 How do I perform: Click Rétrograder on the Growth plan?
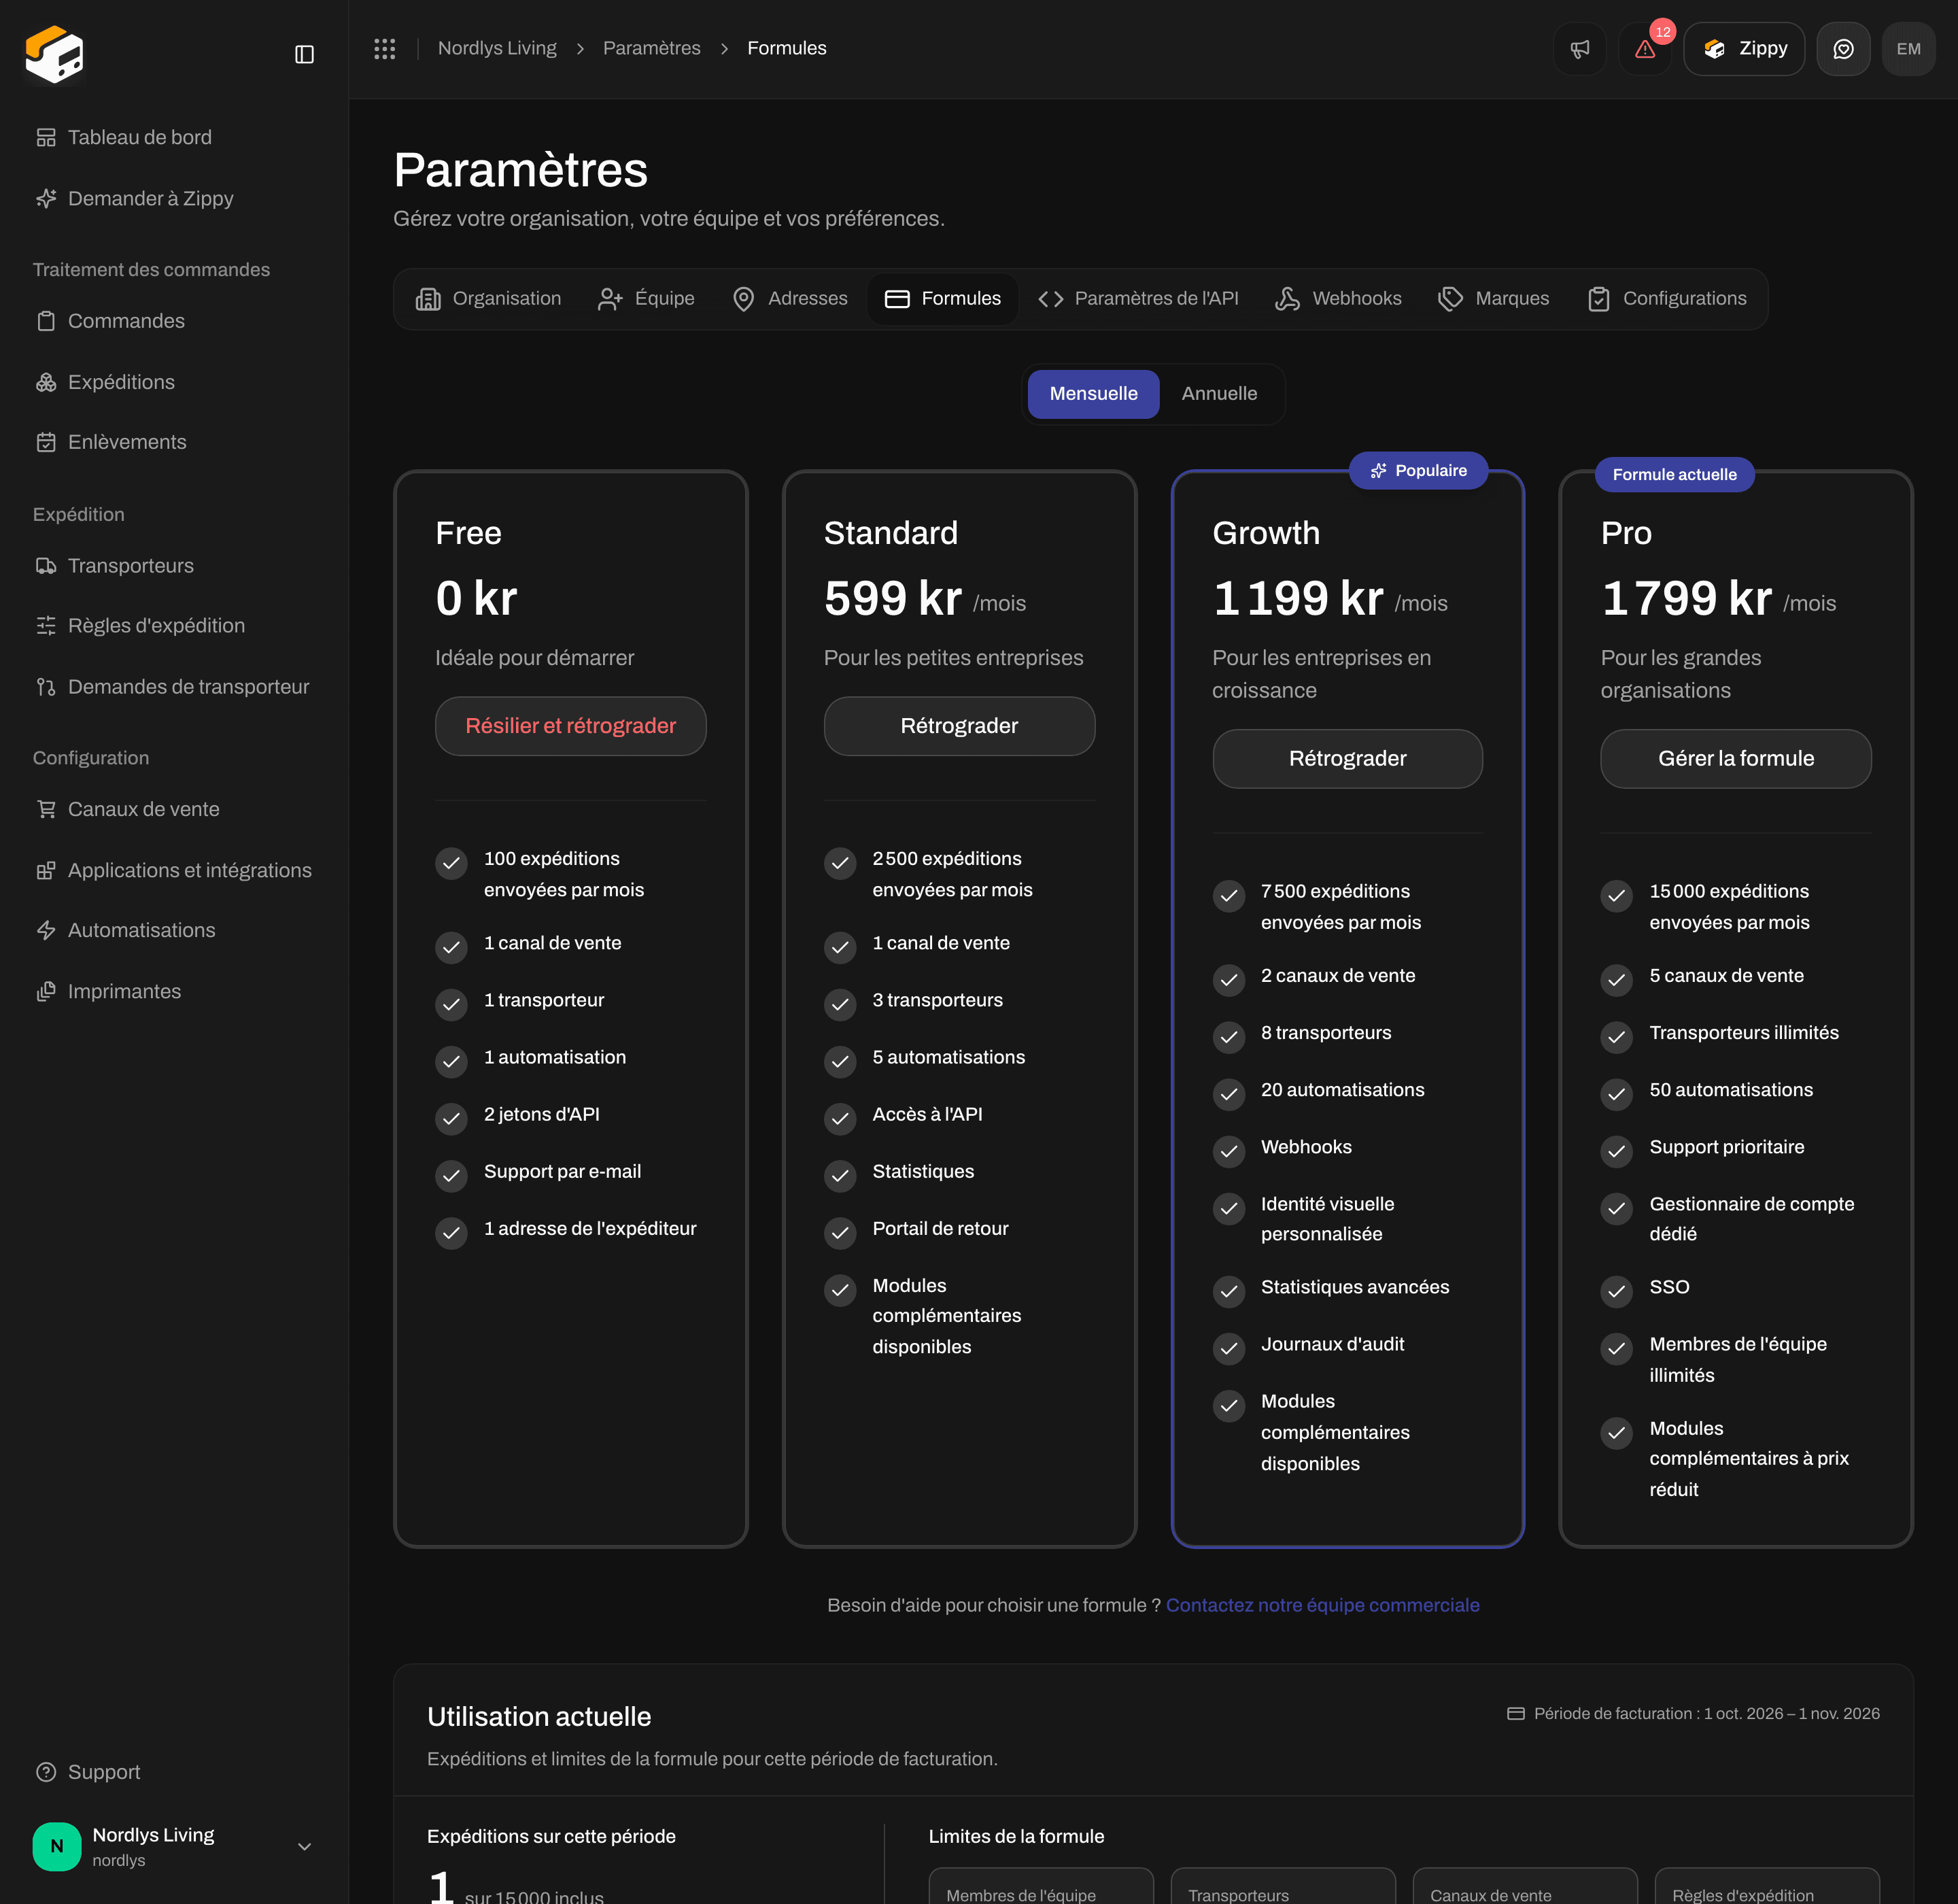pos(1347,759)
